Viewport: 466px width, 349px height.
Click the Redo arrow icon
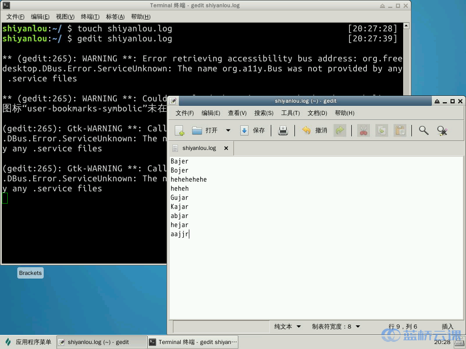point(339,131)
